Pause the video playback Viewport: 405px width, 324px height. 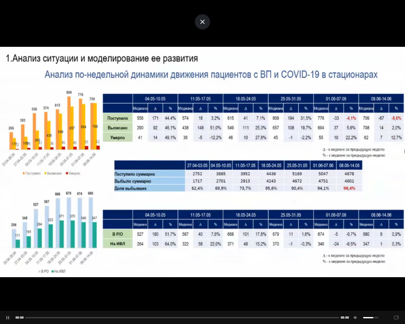pyautogui.click(x=8, y=317)
